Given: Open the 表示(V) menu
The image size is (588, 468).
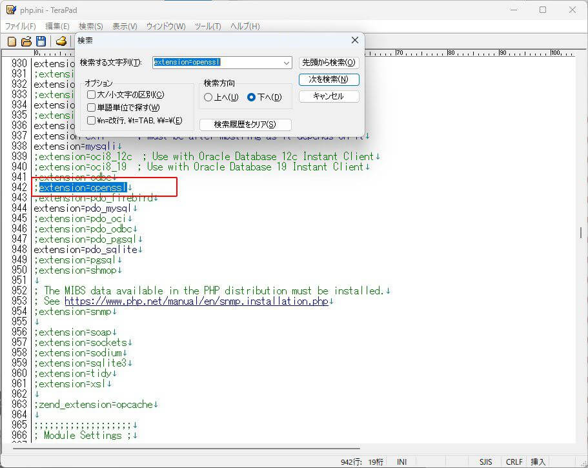Looking at the screenshot, I should click(125, 26).
